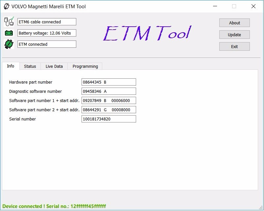Click the About button

point(234,23)
